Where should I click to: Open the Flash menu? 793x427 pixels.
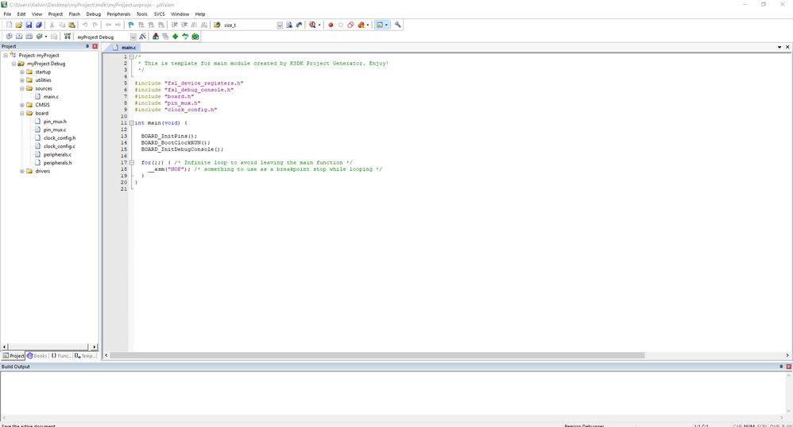[75, 14]
